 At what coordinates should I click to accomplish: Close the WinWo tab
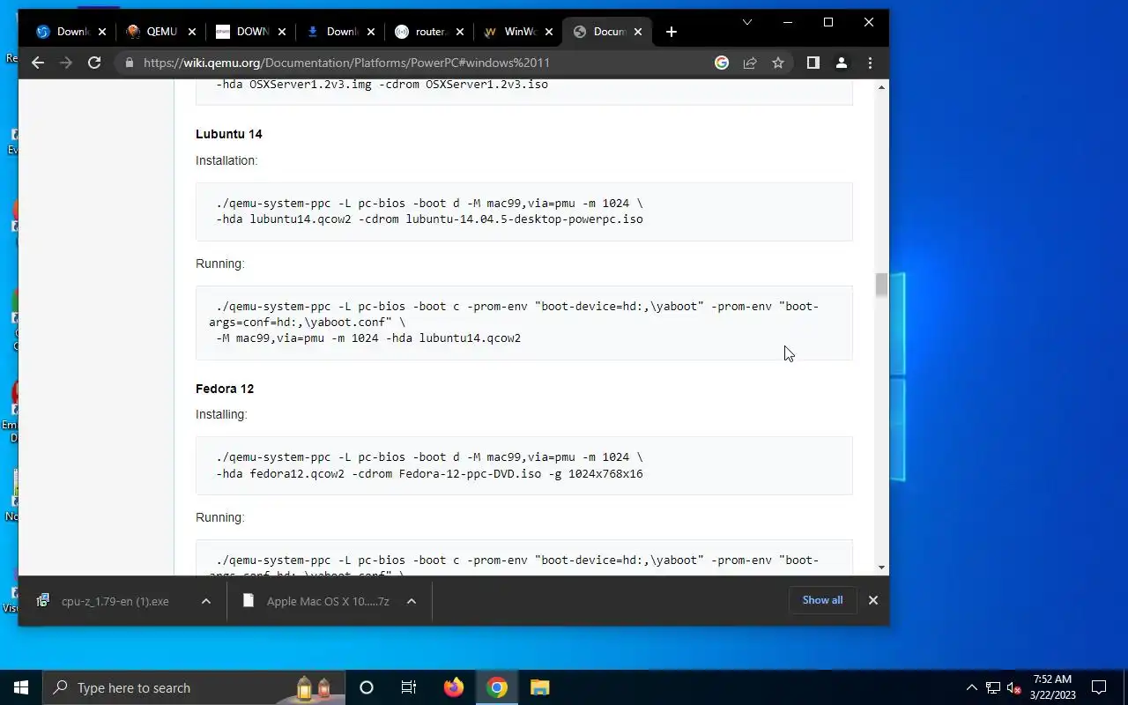coord(550,32)
